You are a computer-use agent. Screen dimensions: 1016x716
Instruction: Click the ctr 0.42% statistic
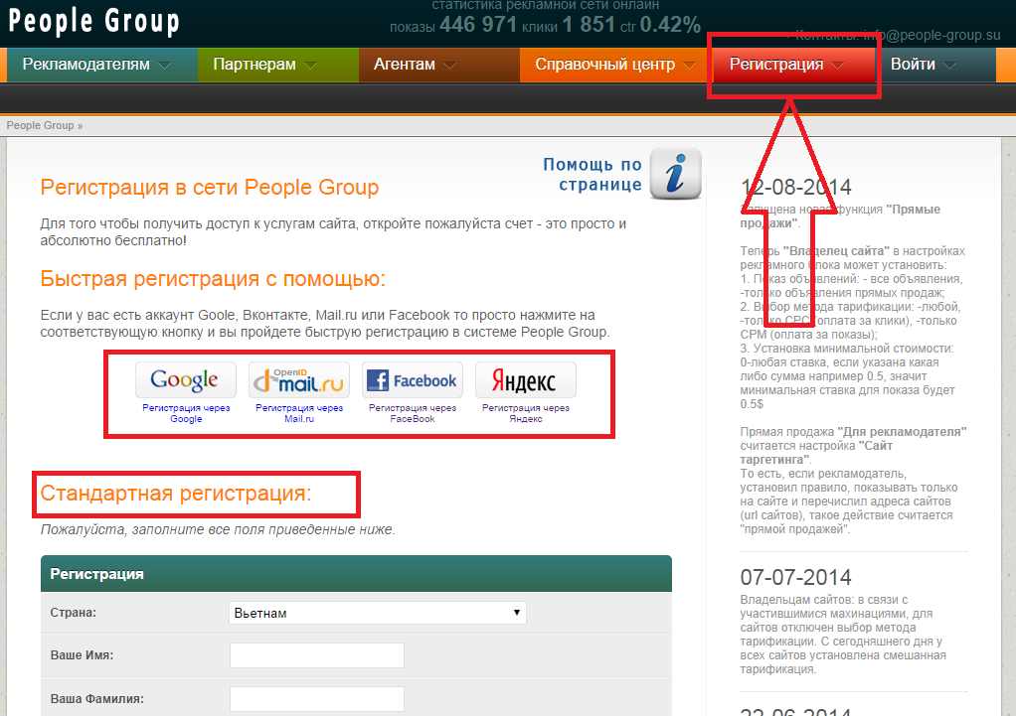[670, 25]
